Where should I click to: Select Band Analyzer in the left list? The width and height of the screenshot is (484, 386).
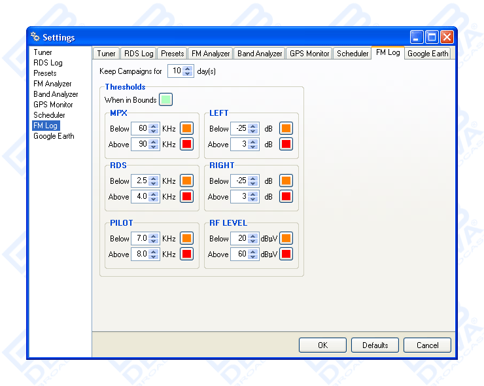click(56, 94)
